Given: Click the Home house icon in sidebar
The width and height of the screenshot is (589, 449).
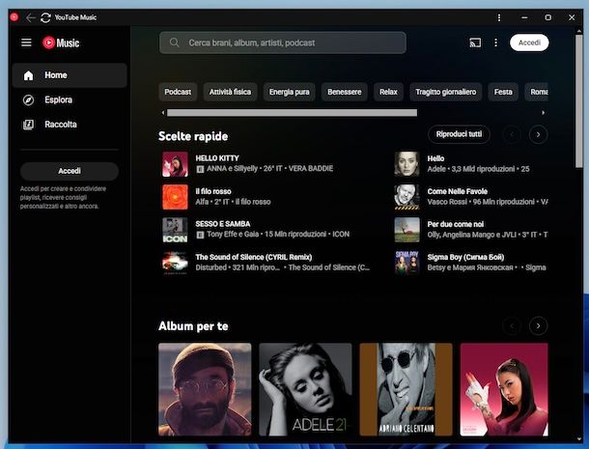Looking at the screenshot, I should [29, 75].
